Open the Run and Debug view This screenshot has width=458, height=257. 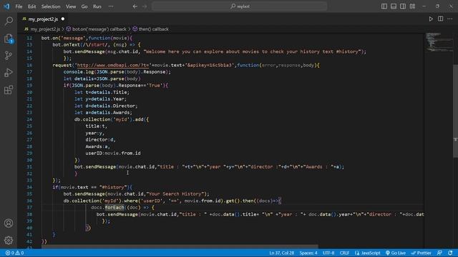(x=9, y=73)
